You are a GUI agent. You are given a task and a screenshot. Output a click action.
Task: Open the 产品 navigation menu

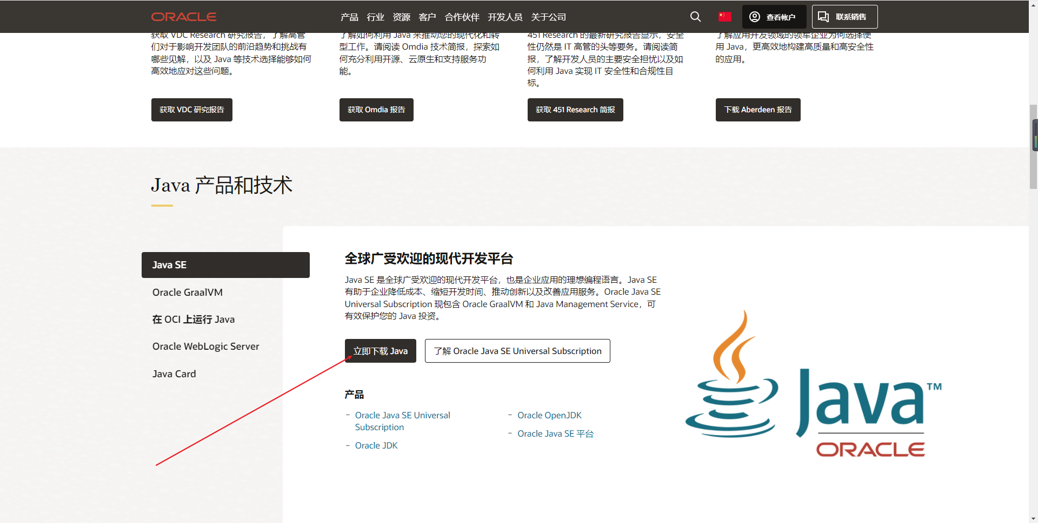[349, 17]
